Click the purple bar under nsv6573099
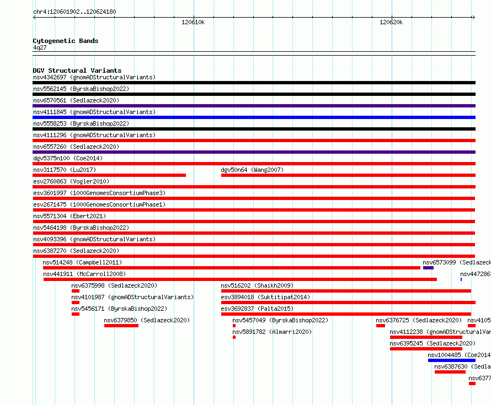This screenshot has height=405, width=491. (428, 268)
